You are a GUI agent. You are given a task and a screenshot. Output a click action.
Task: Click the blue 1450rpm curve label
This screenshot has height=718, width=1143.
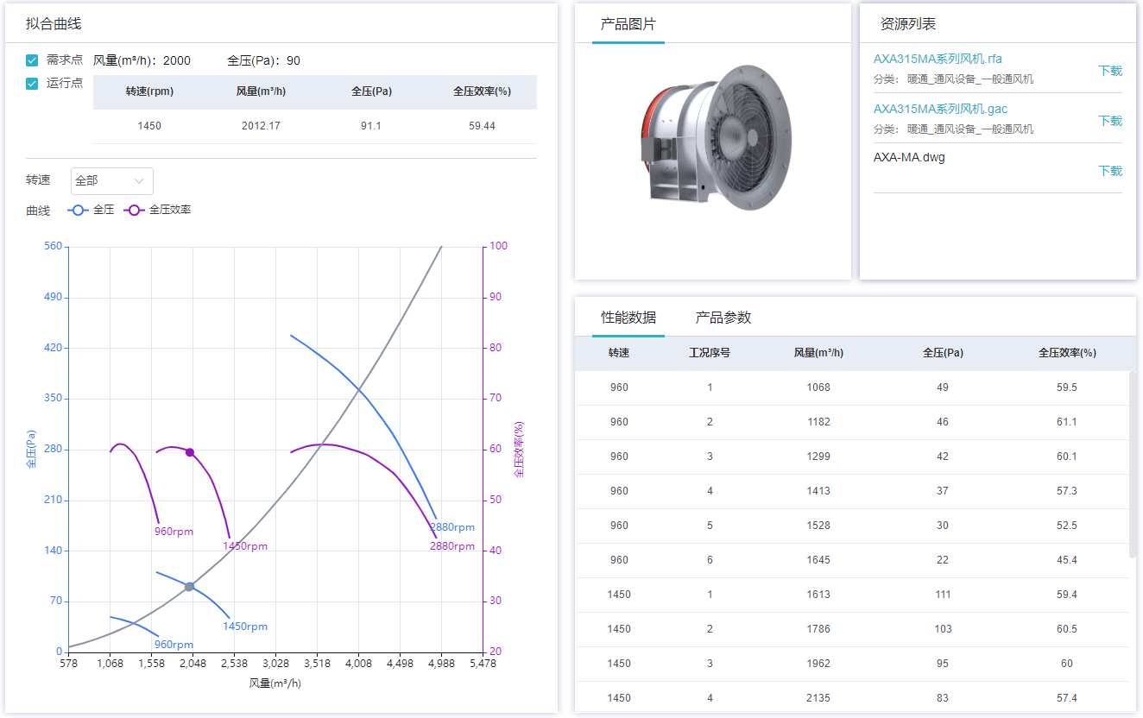click(x=245, y=627)
